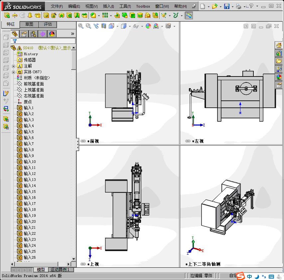Viewport: 284px width, 280px height.
Task: Click the Sketch icon in left toolbar
Action: 6,93
